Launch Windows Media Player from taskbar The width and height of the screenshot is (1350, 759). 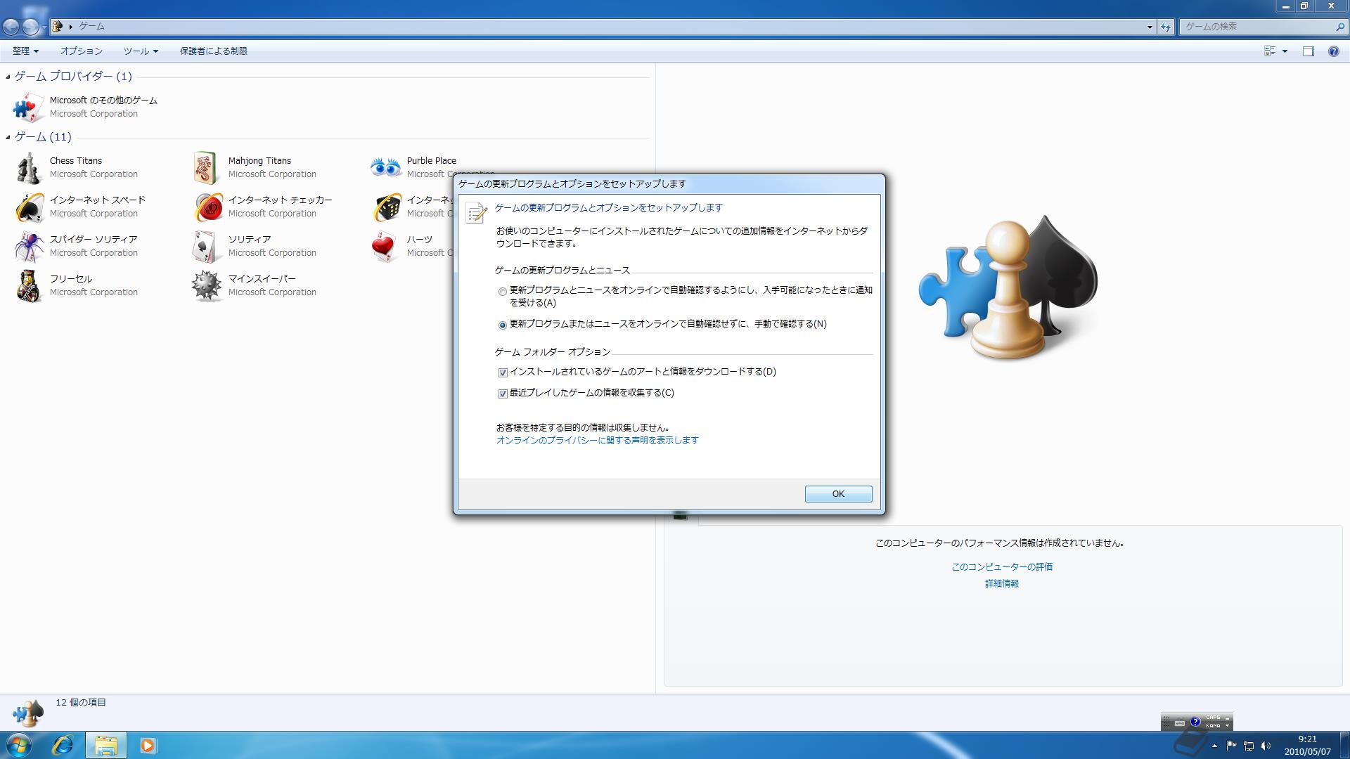coord(148,745)
